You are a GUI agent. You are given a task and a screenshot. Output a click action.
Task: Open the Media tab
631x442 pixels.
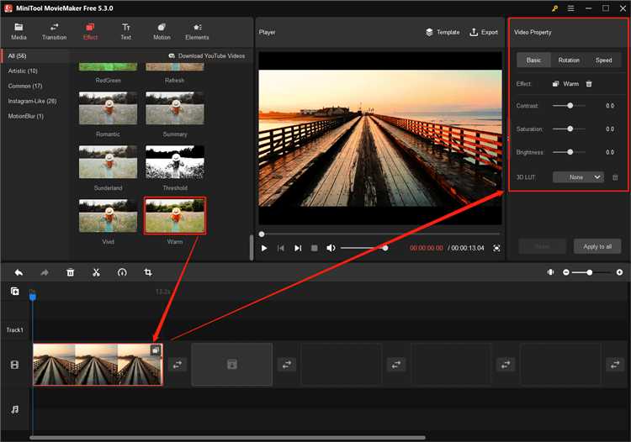pos(19,32)
